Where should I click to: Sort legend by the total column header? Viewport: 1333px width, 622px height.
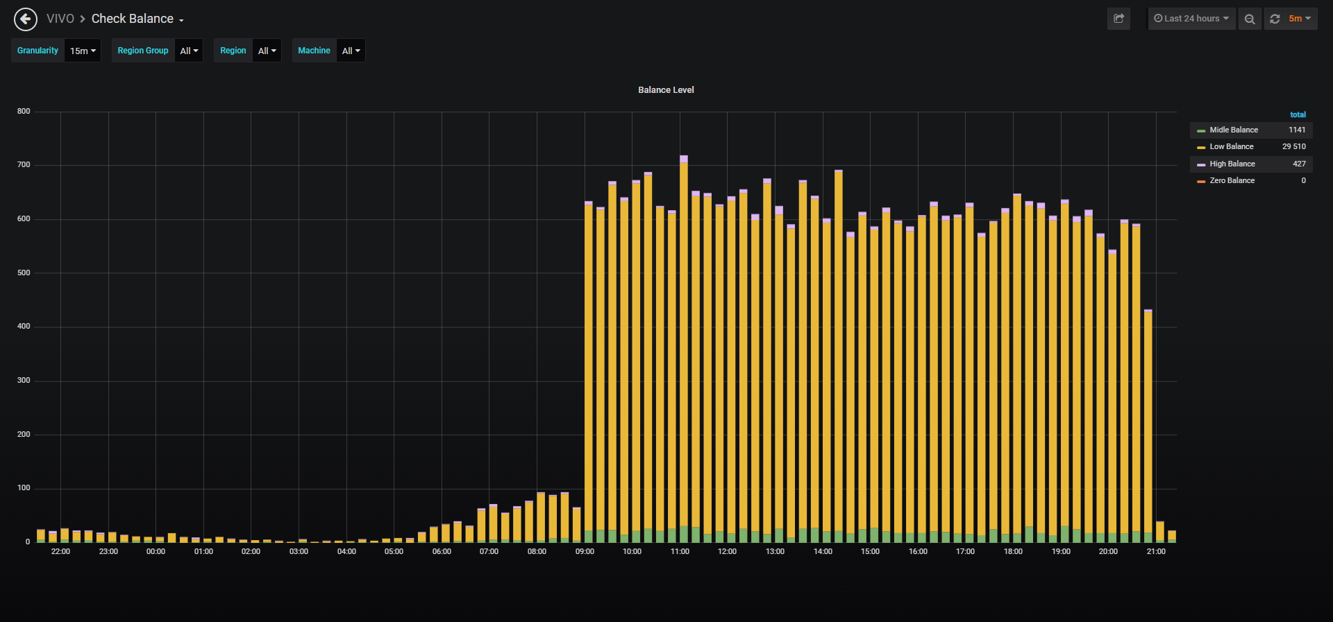point(1298,114)
